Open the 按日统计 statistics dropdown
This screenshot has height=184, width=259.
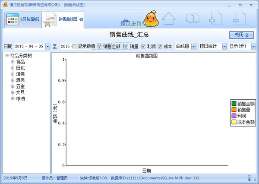[x=223, y=46]
